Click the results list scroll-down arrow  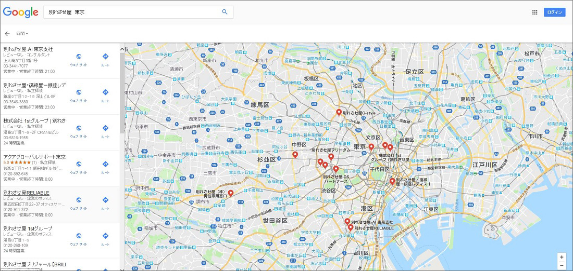pyautogui.click(x=122, y=269)
